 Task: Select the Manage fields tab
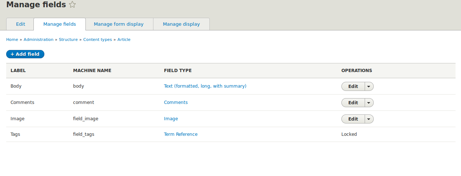60,24
